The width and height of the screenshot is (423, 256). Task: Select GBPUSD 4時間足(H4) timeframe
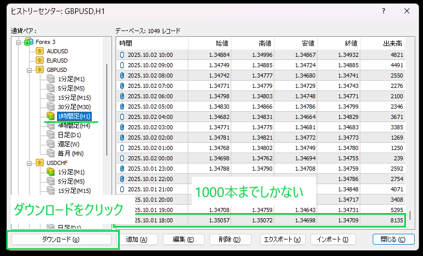[x=74, y=126]
